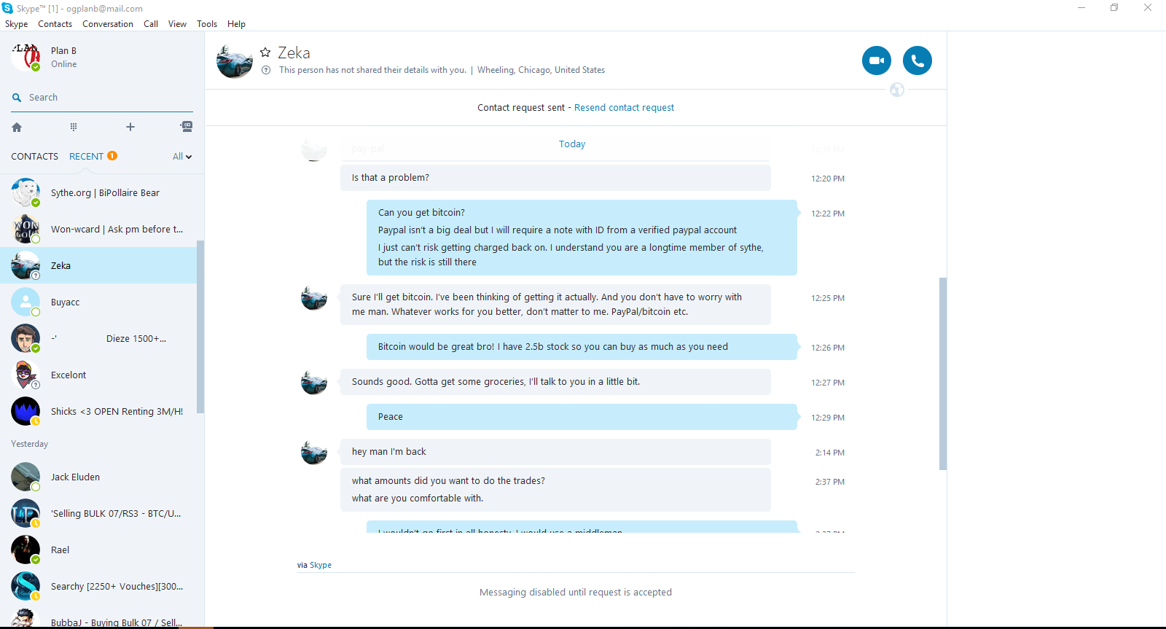Switch to the RECENT tab
This screenshot has height=629, width=1166.
point(86,157)
